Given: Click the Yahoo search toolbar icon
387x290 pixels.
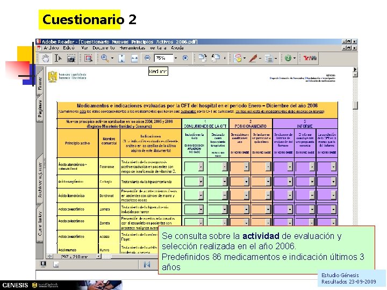Looking at the screenshot, I should (310, 58).
